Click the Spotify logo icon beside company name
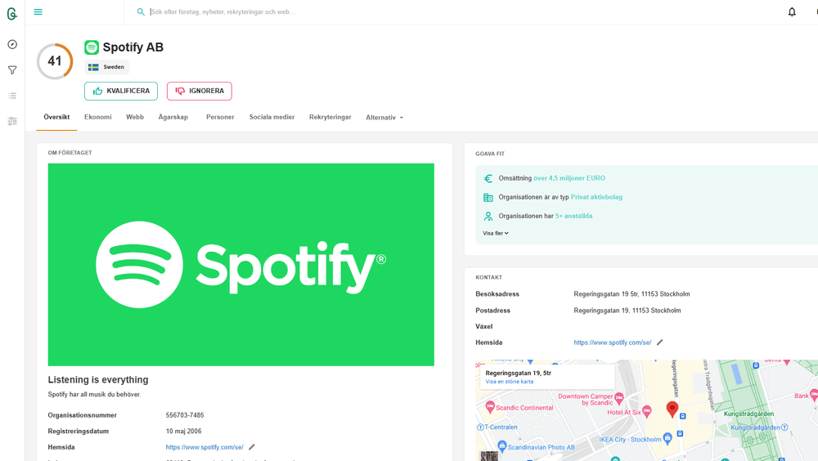This screenshot has width=818, height=461. (x=92, y=47)
